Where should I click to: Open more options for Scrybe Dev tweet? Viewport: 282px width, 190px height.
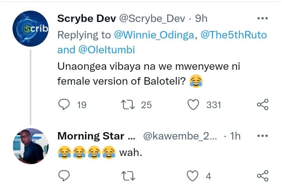tap(262, 18)
